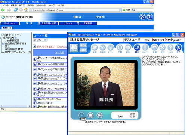
Task: Select CSN動画配信 in category tree
Action: 12,41
